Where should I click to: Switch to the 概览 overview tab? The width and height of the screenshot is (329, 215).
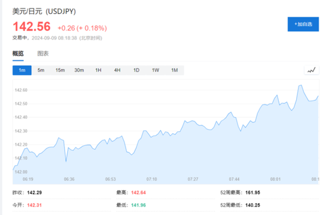tap(18, 54)
